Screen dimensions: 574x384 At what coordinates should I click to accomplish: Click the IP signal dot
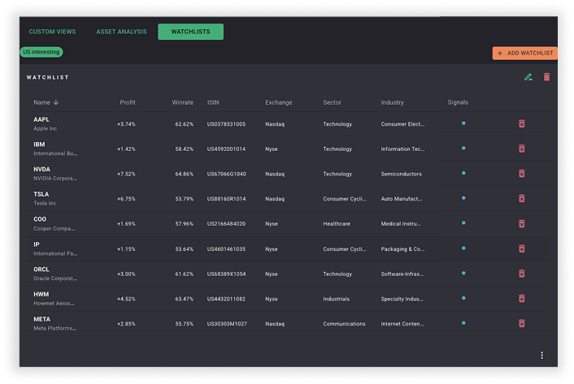(x=463, y=248)
